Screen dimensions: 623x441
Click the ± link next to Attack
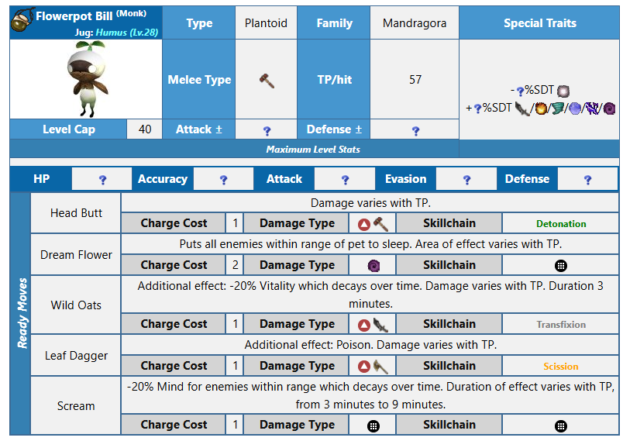coord(219,129)
